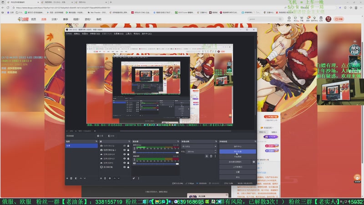This screenshot has height=205, width=364.
Task: Open source properties gear in Sources panel toolbar
Action: click(x=110, y=178)
